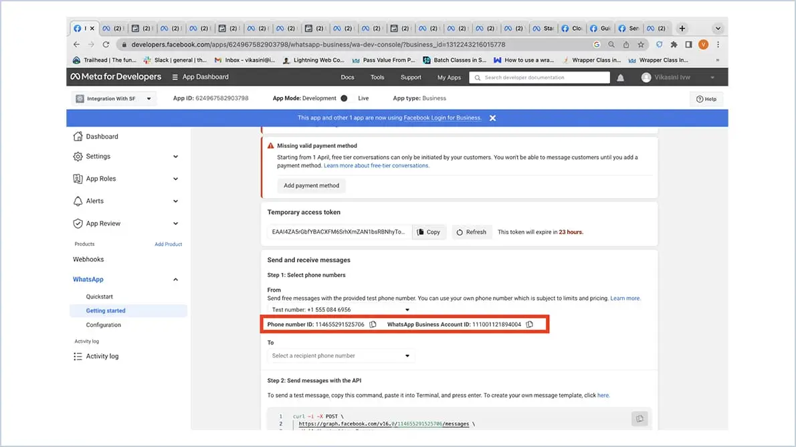This screenshot has height=447, width=796.
Task: Click the browser address bar URL
Action: tap(318, 45)
